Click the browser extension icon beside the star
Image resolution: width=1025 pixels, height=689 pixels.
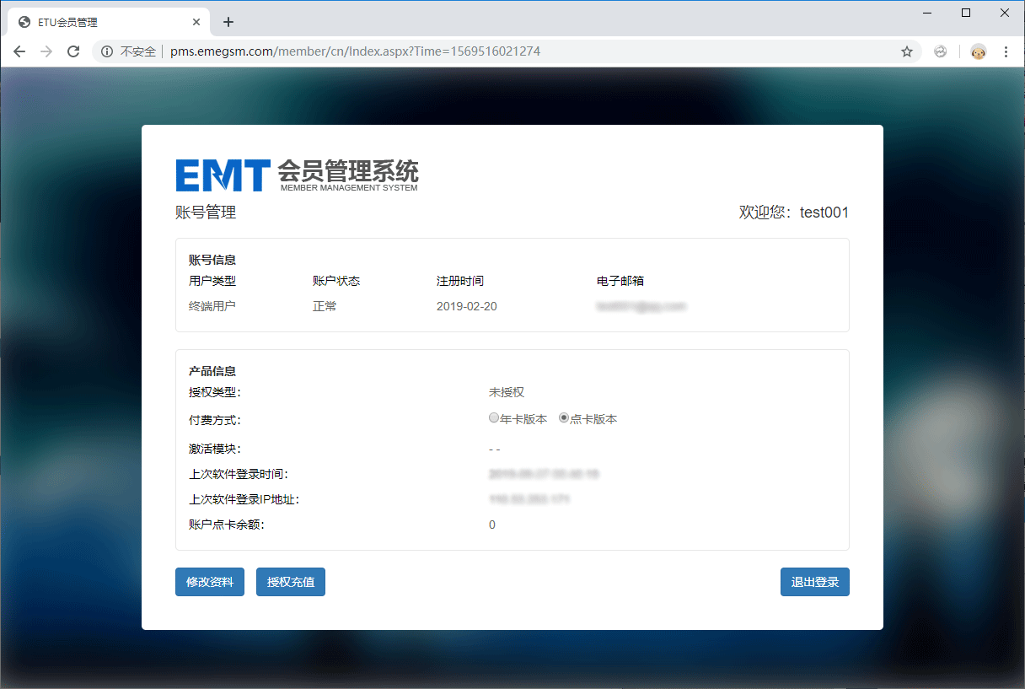point(941,51)
